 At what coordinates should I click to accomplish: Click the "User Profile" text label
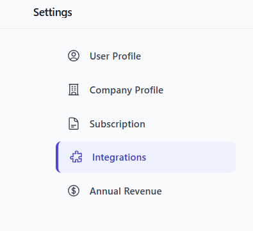115,56
